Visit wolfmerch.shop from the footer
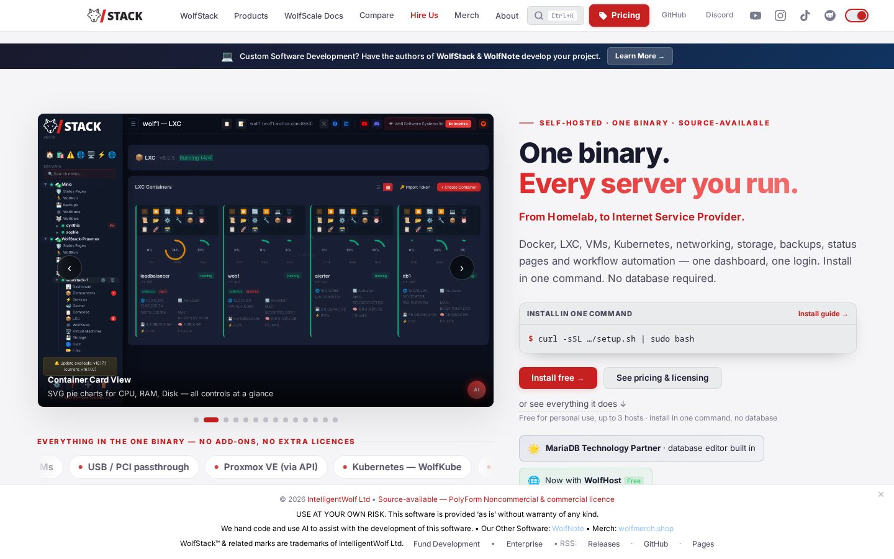This screenshot has height=559, width=894. (x=646, y=529)
